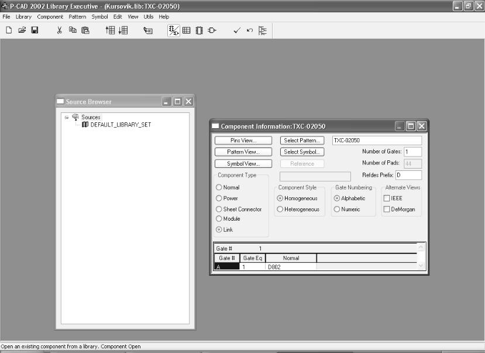This screenshot has height=353, width=485.
Task: Click the Sources tree node icon
Action: (x=75, y=117)
